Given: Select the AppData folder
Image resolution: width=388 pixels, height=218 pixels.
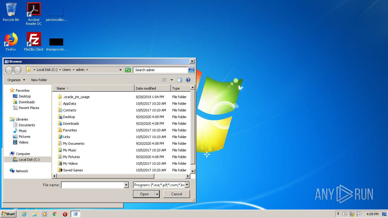Looking at the screenshot, I should 69,104.
